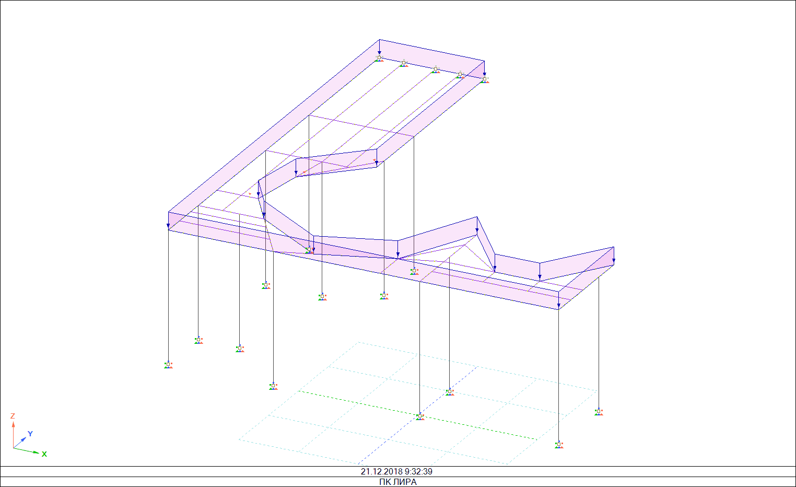Click the ПК ЛИРА footer label

pyautogui.click(x=398, y=482)
